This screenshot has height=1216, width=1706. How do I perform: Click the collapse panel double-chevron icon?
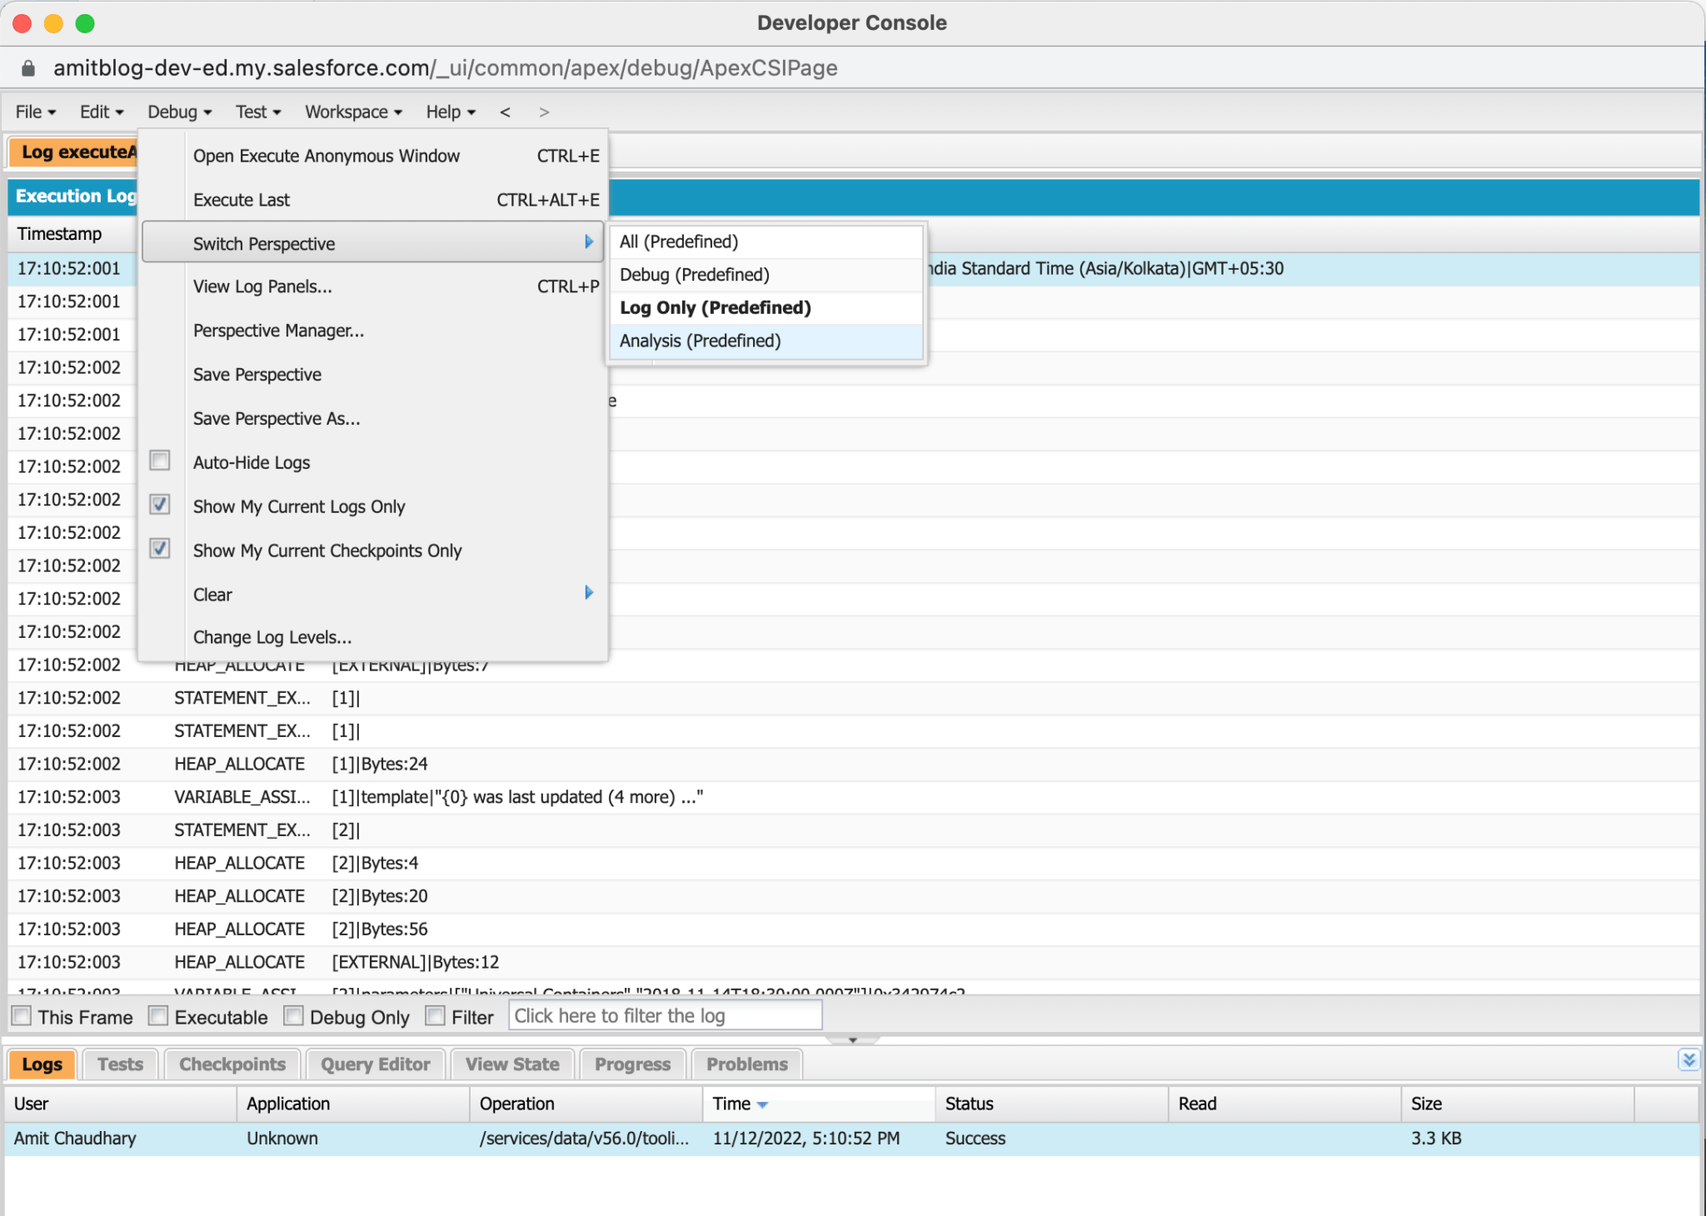click(x=1688, y=1059)
